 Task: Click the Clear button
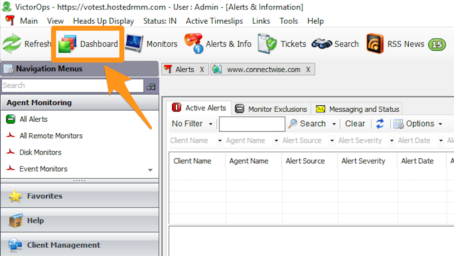[355, 124]
